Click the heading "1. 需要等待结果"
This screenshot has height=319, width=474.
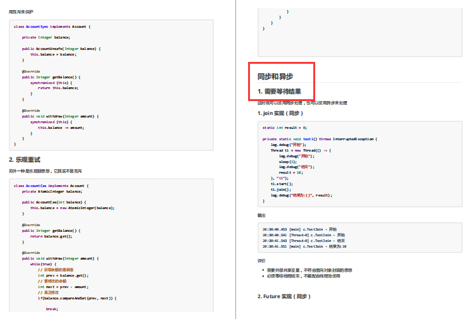click(279, 92)
